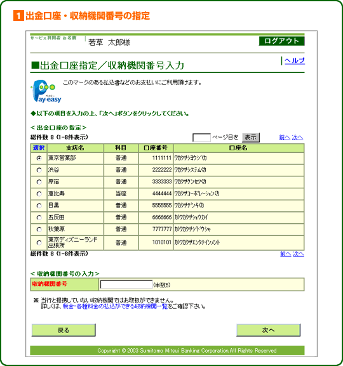Click account number 2222222
Image resolution: width=343 pixels, height=366 pixels.
(x=162, y=170)
